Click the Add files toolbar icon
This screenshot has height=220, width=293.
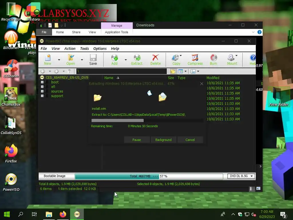114,60
